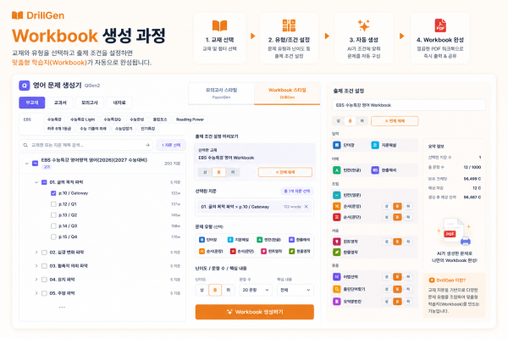
Task: Set 난이도 to 상 in the bottom row
Action: [202, 290]
